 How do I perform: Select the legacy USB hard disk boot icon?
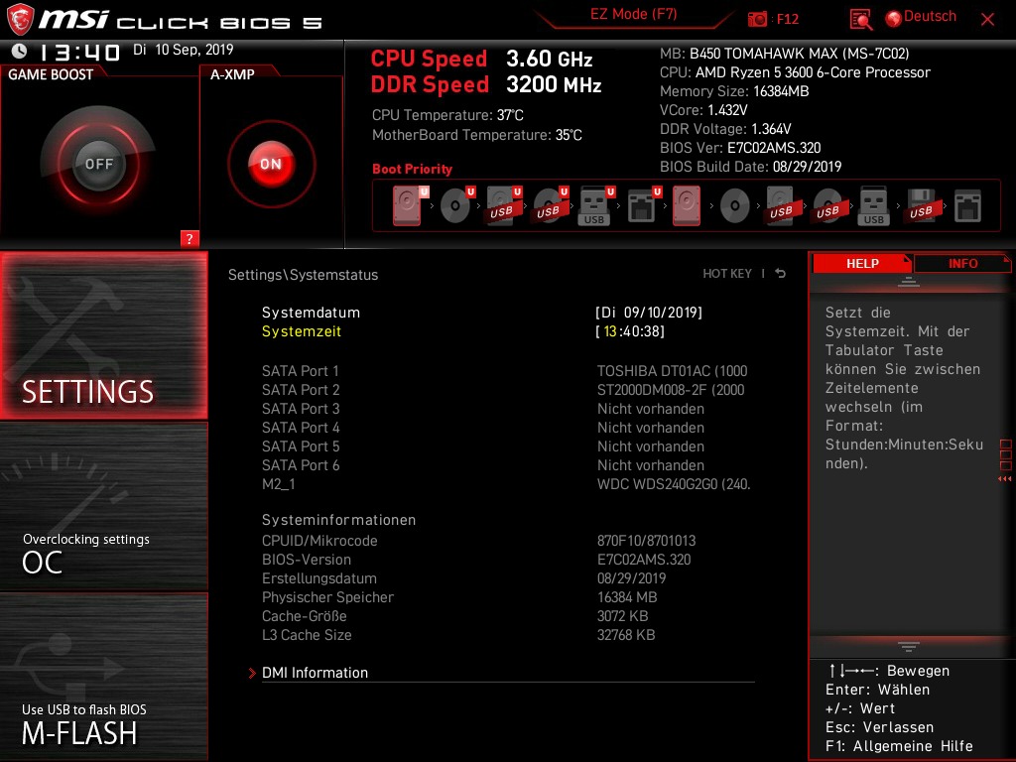(x=782, y=205)
